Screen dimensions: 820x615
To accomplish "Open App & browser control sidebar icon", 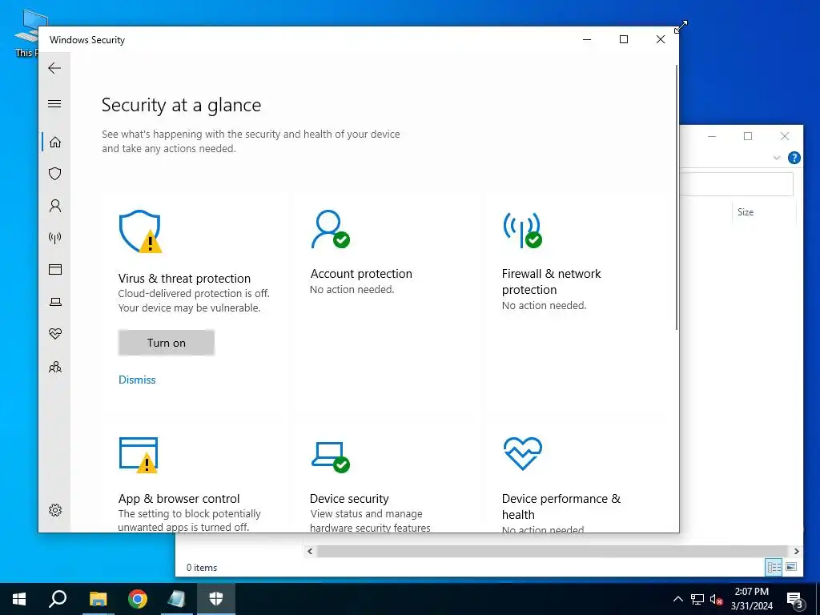I will pos(55,269).
